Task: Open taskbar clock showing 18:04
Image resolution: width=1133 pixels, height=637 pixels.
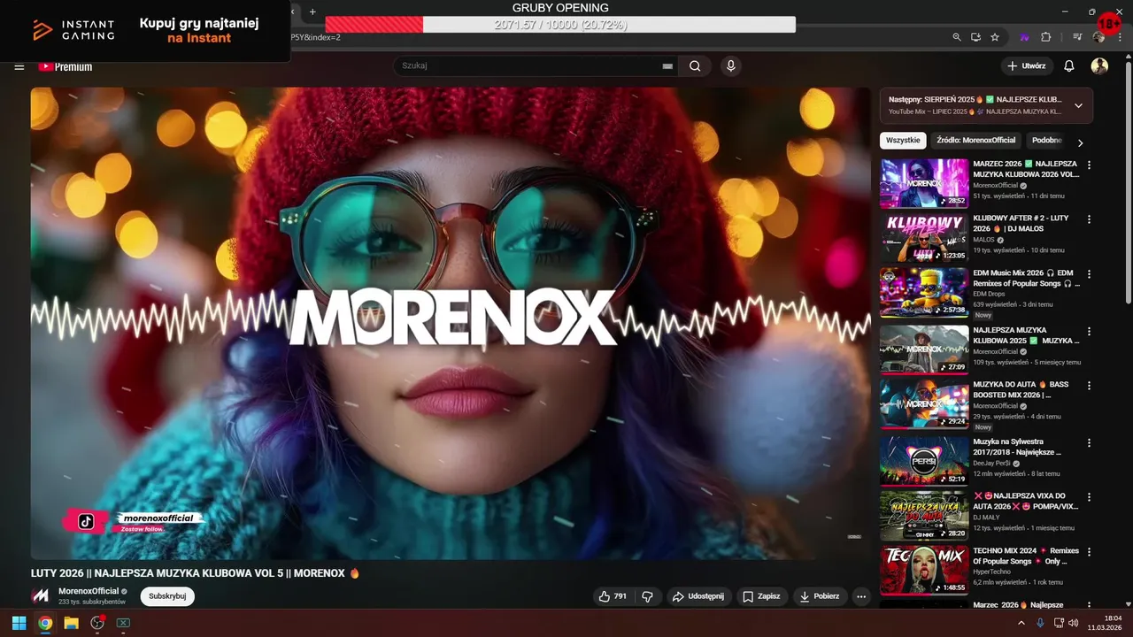Action: [x=1106, y=623]
